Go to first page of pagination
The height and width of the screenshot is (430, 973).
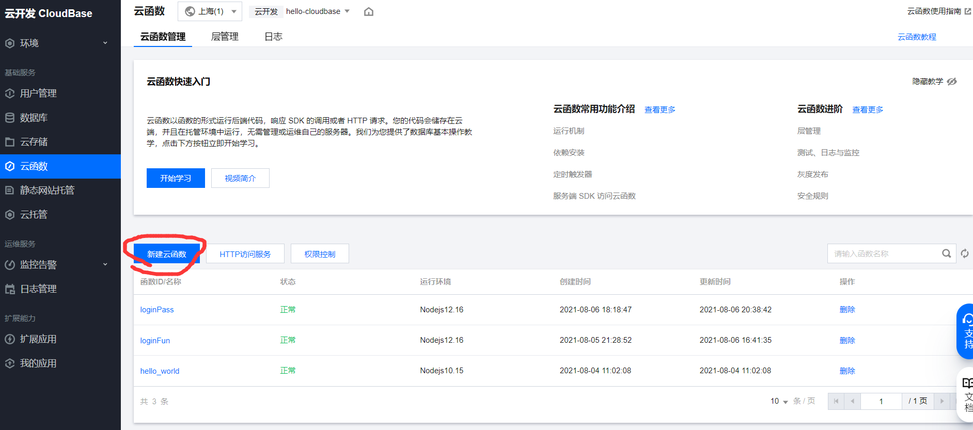click(836, 401)
